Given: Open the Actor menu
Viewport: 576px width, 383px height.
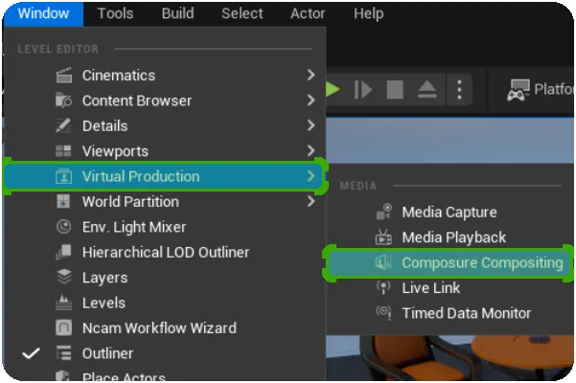Looking at the screenshot, I should [308, 13].
